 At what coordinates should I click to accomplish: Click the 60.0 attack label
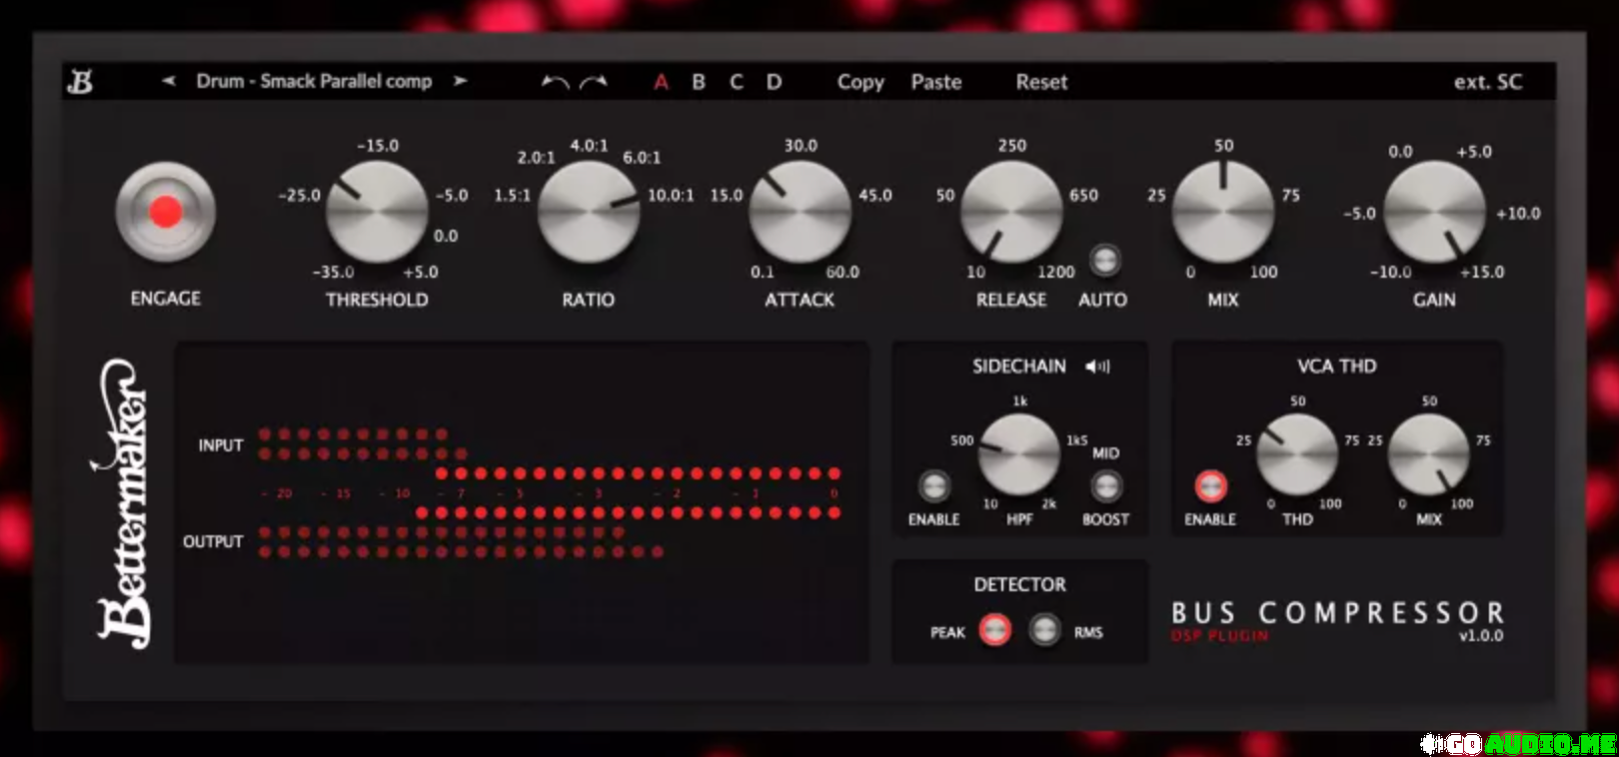(841, 272)
